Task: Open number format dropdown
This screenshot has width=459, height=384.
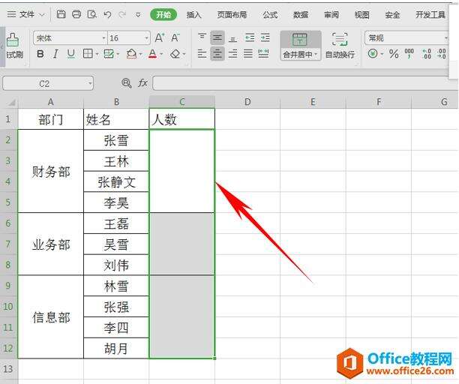Action: click(445, 38)
